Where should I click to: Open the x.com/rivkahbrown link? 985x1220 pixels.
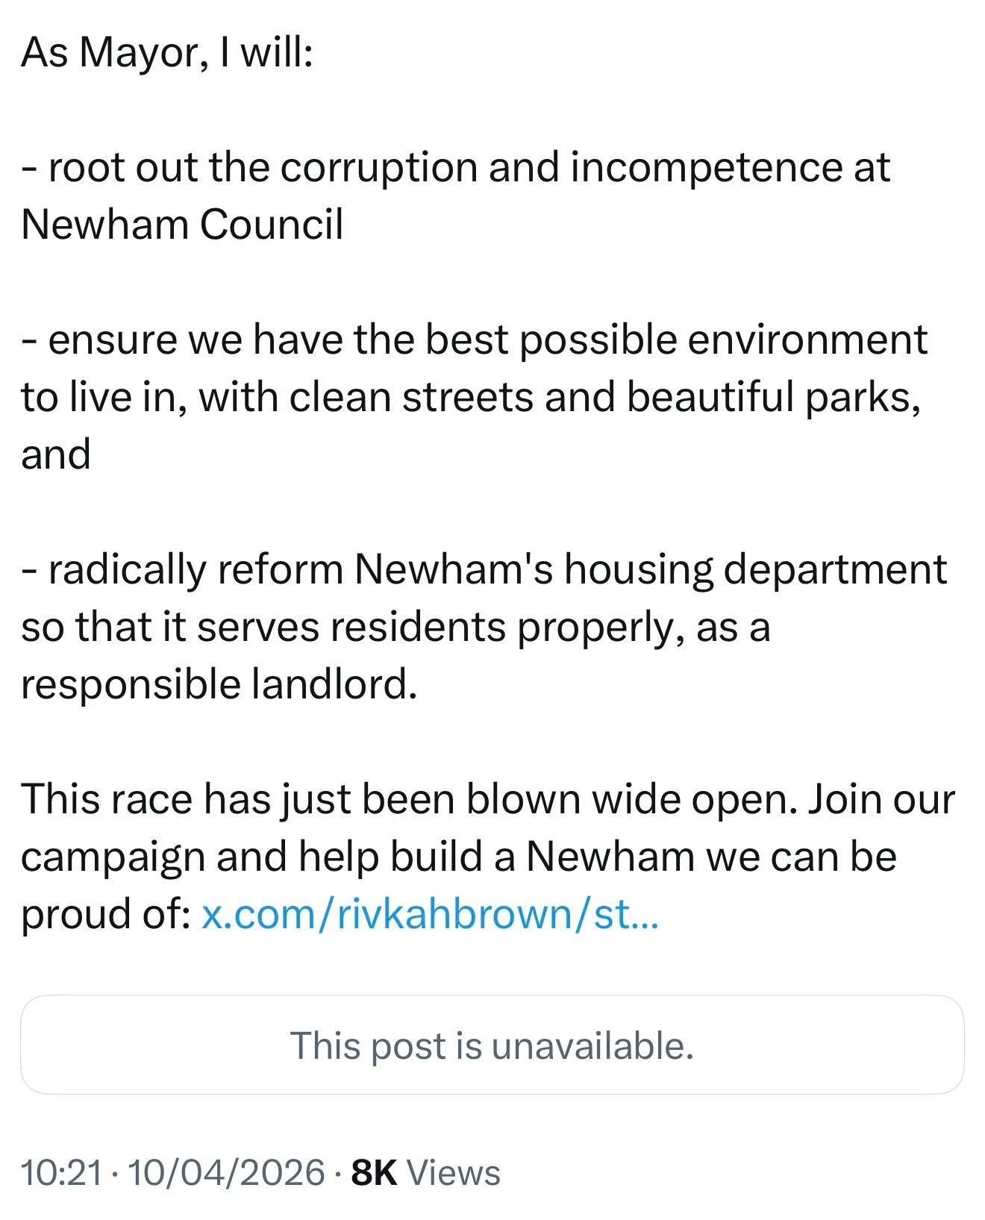coord(430,915)
